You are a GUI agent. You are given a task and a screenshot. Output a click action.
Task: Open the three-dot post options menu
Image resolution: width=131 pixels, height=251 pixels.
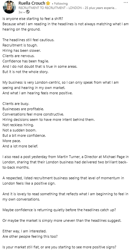tap(126, 3)
